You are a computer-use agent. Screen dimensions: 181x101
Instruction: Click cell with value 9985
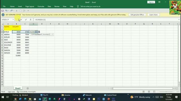click(x=25, y=50)
